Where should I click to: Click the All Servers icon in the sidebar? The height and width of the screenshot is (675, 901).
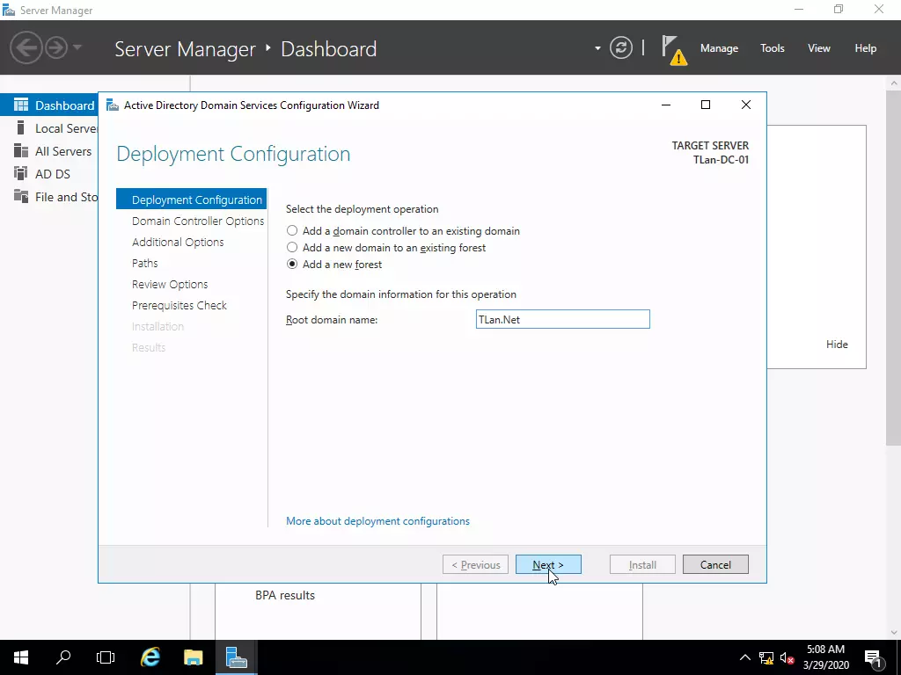(x=21, y=150)
